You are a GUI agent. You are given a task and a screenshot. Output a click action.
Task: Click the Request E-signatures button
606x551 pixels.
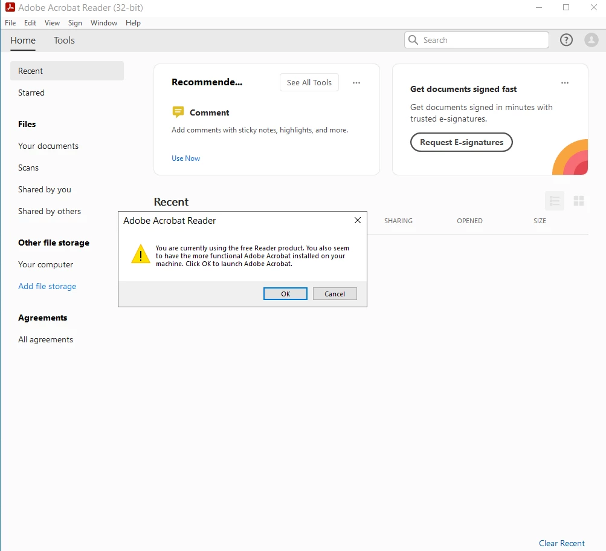tap(462, 142)
